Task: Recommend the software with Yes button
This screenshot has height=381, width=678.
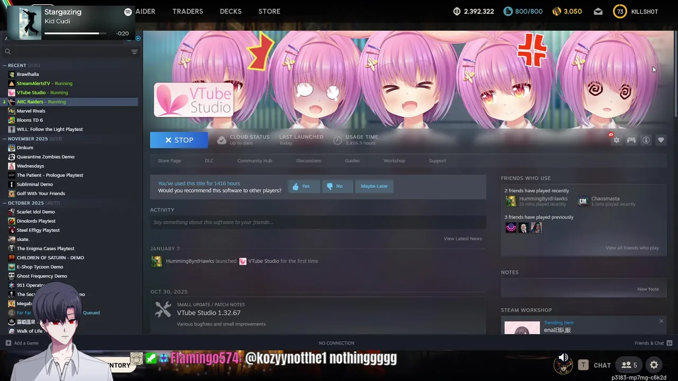Action: click(304, 186)
